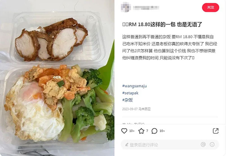Open the #wangsamaju hashtag

[x=134, y=86]
